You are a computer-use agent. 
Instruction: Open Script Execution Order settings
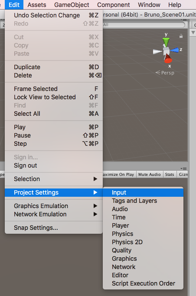coord(143,283)
